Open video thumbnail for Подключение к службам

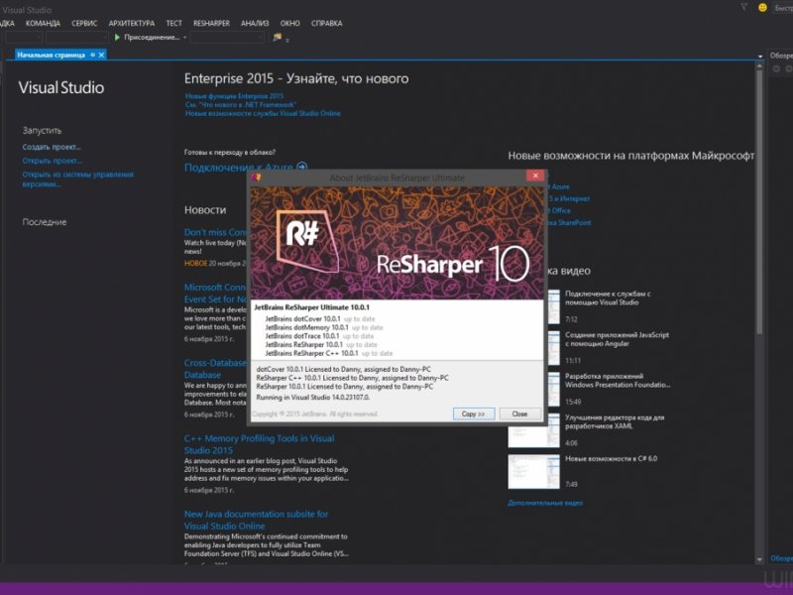coord(553,306)
